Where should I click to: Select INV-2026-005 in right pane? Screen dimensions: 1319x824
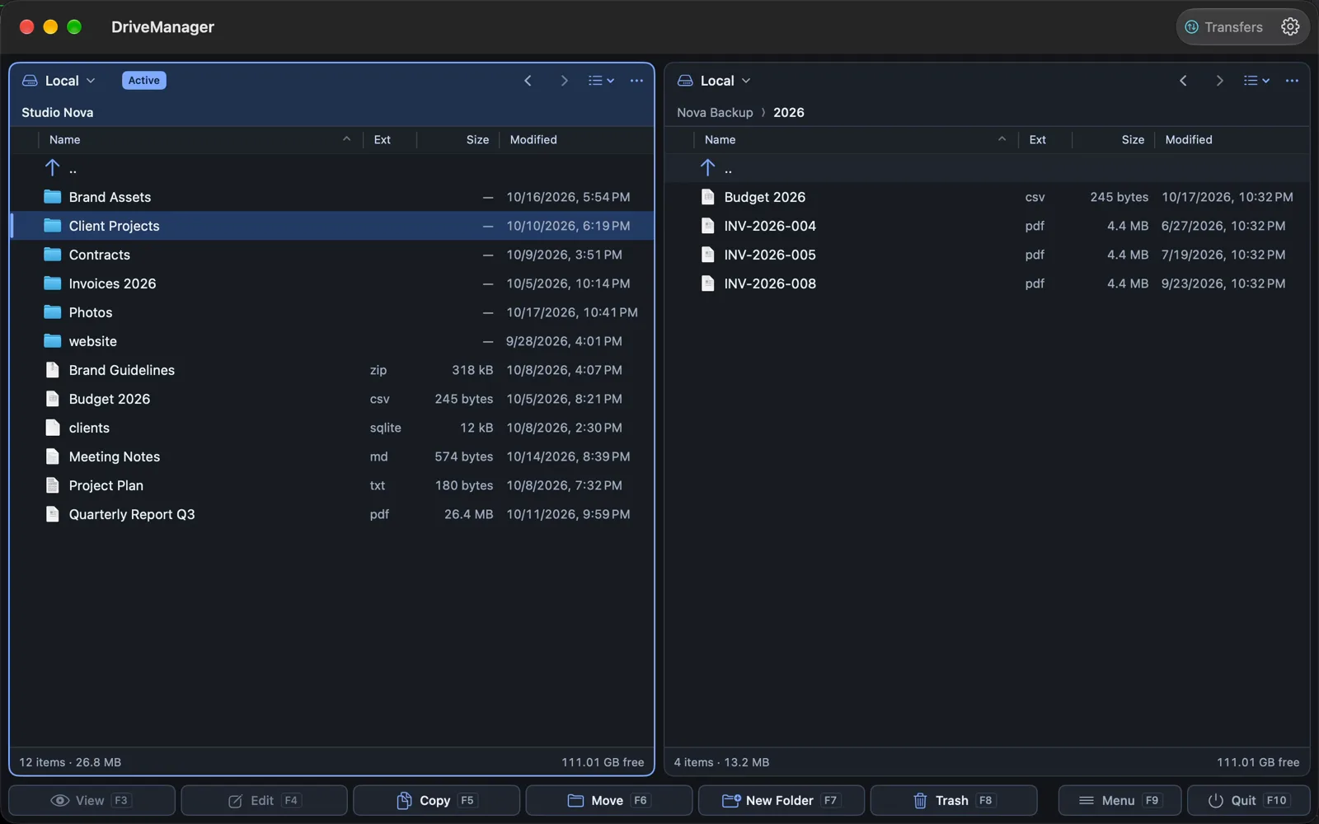click(x=988, y=255)
